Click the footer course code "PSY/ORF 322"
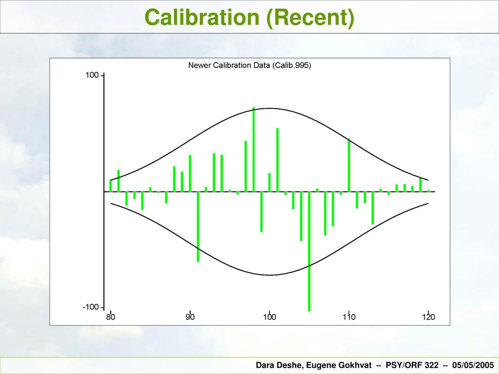The height and width of the screenshot is (374, 499). coord(412,365)
